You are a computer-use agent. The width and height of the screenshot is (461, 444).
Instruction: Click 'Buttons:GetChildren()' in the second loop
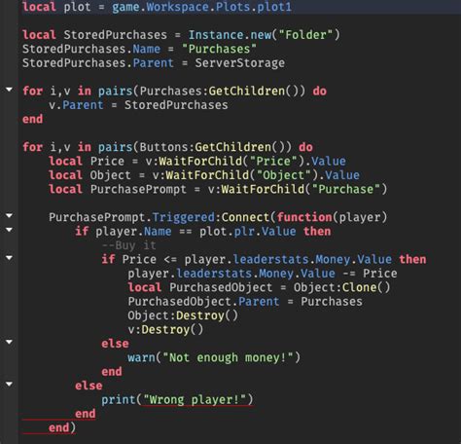212,147
